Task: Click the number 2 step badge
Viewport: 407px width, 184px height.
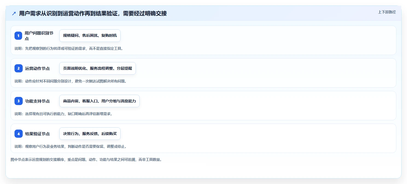Action: (18, 68)
